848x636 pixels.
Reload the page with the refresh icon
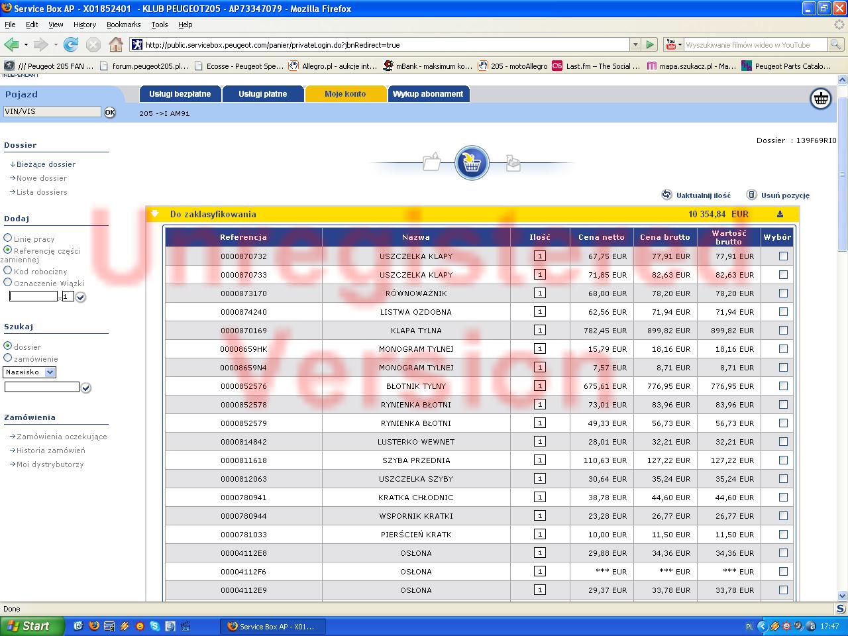point(71,45)
